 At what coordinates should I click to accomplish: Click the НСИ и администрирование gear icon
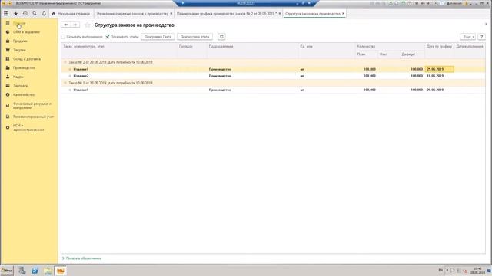point(8,128)
